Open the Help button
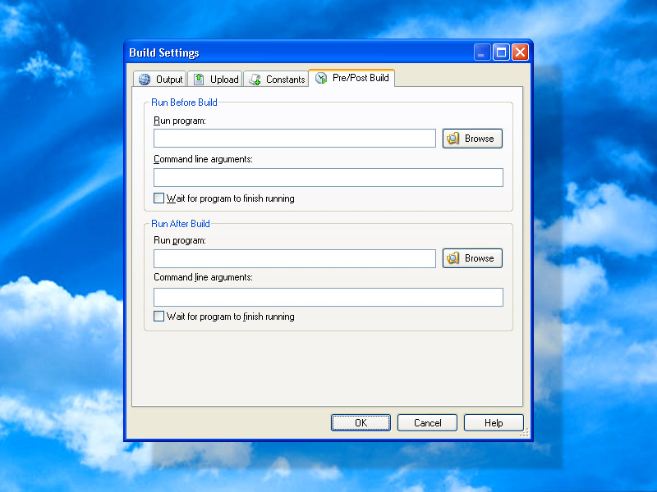This screenshot has width=657, height=492. [494, 422]
